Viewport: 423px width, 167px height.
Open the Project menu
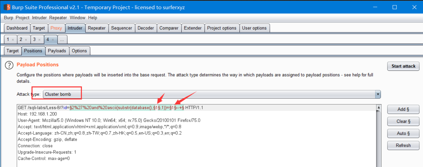click(x=22, y=18)
